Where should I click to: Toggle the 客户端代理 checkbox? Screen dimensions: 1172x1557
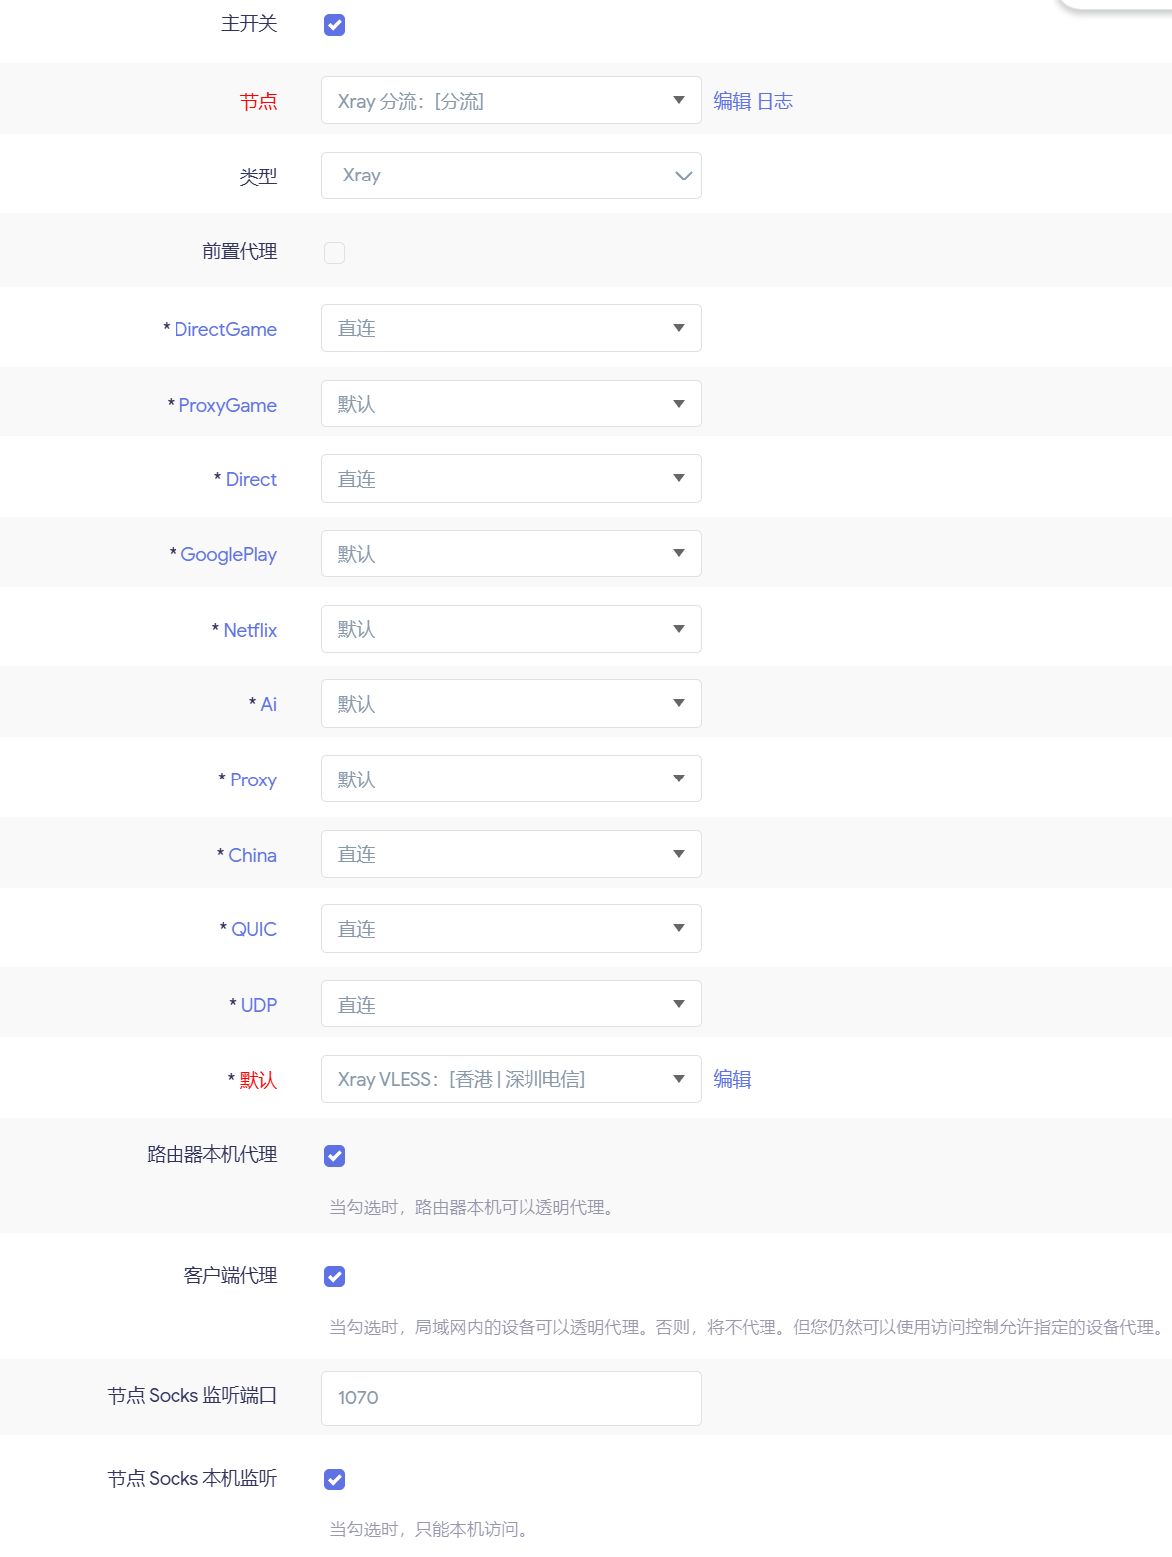click(x=334, y=1276)
